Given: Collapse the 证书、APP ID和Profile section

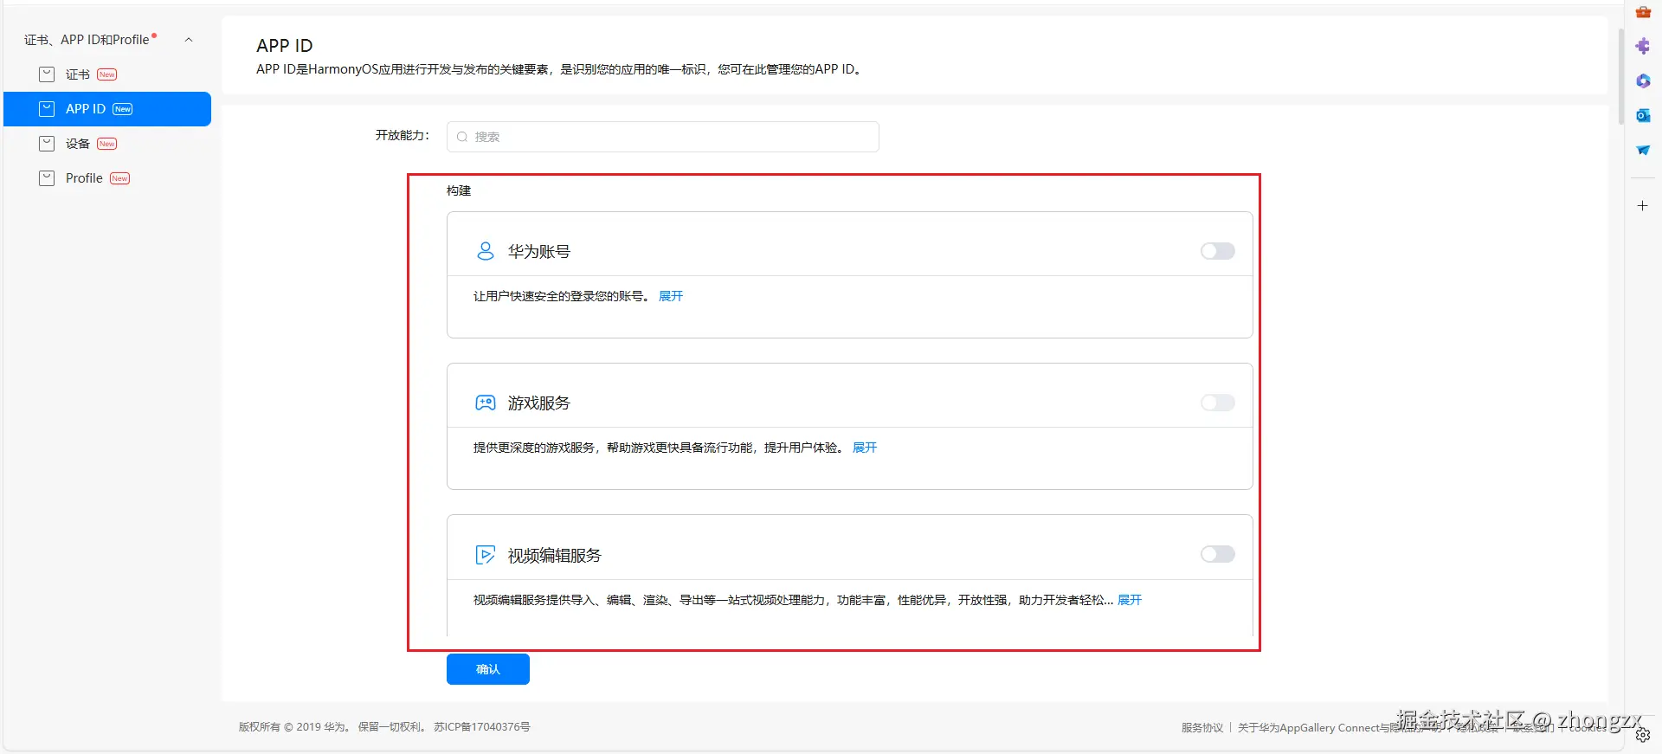Looking at the screenshot, I should coord(189,40).
